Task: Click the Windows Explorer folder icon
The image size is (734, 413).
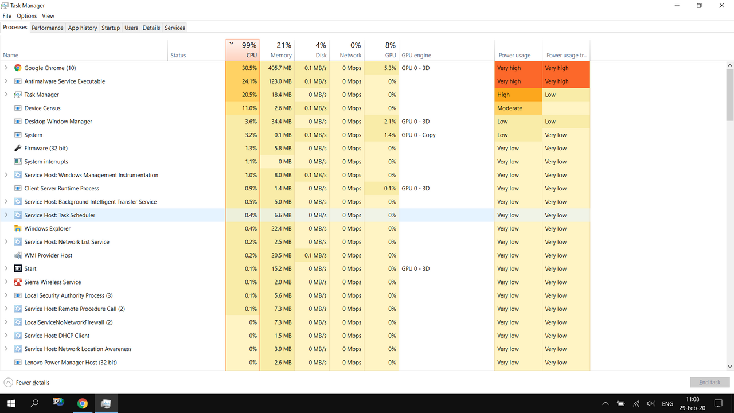Action: [18, 228]
